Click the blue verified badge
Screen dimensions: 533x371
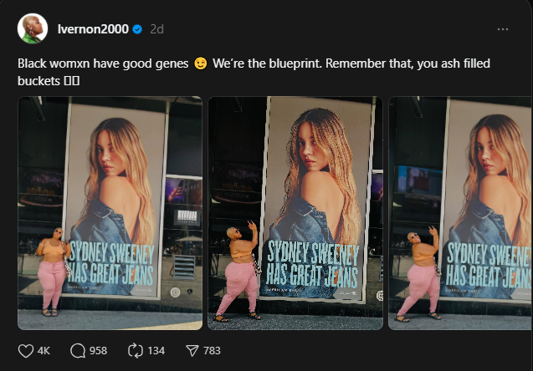coord(137,29)
